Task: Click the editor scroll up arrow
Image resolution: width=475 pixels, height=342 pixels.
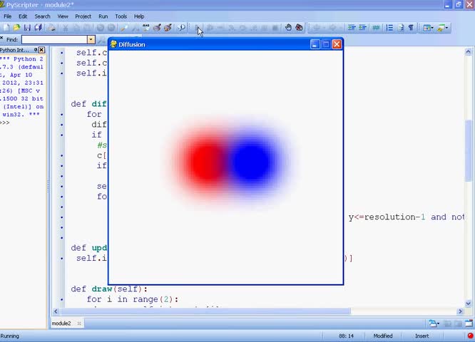Action: pyautogui.click(x=469, y=52)
